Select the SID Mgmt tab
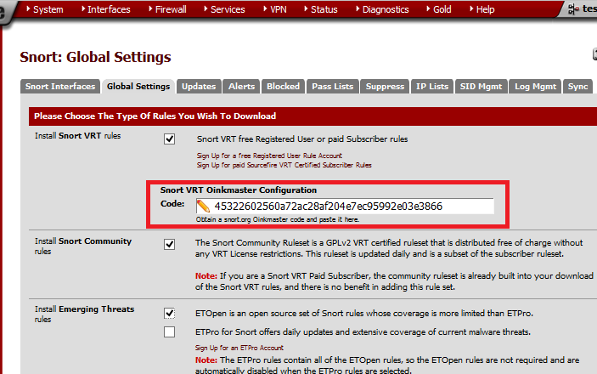This screenshot has width=597, height=374. 482,87
